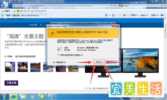167x100 pixels.
Task: Click the 下载主题 button
Action: pyautogui.click(x=11, y=83)
